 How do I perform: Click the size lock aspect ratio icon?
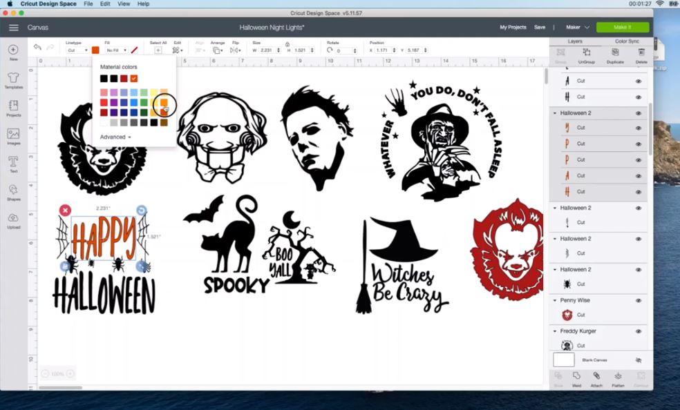point(287,44)
